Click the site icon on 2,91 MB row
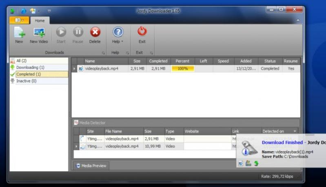The width and height of the screenshot is (326, 187). [x=82, y=139]
